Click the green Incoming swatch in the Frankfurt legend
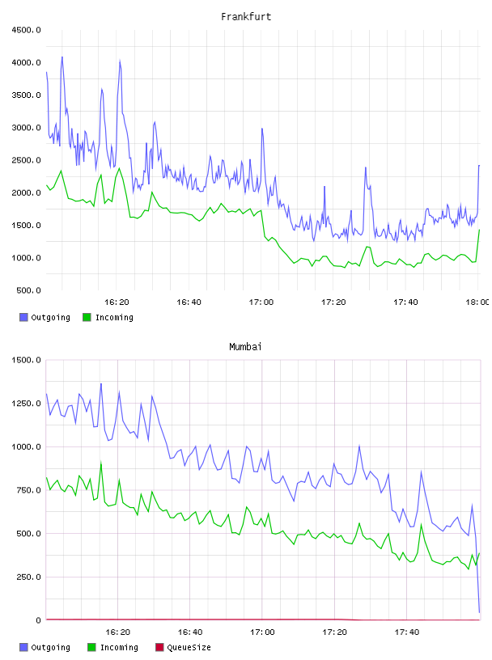This screenshot has width=492, height=660. tap(87, 317)
